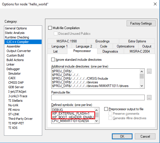
Task: Check Ignore standard include directories
Action: (x=53, y=60)
